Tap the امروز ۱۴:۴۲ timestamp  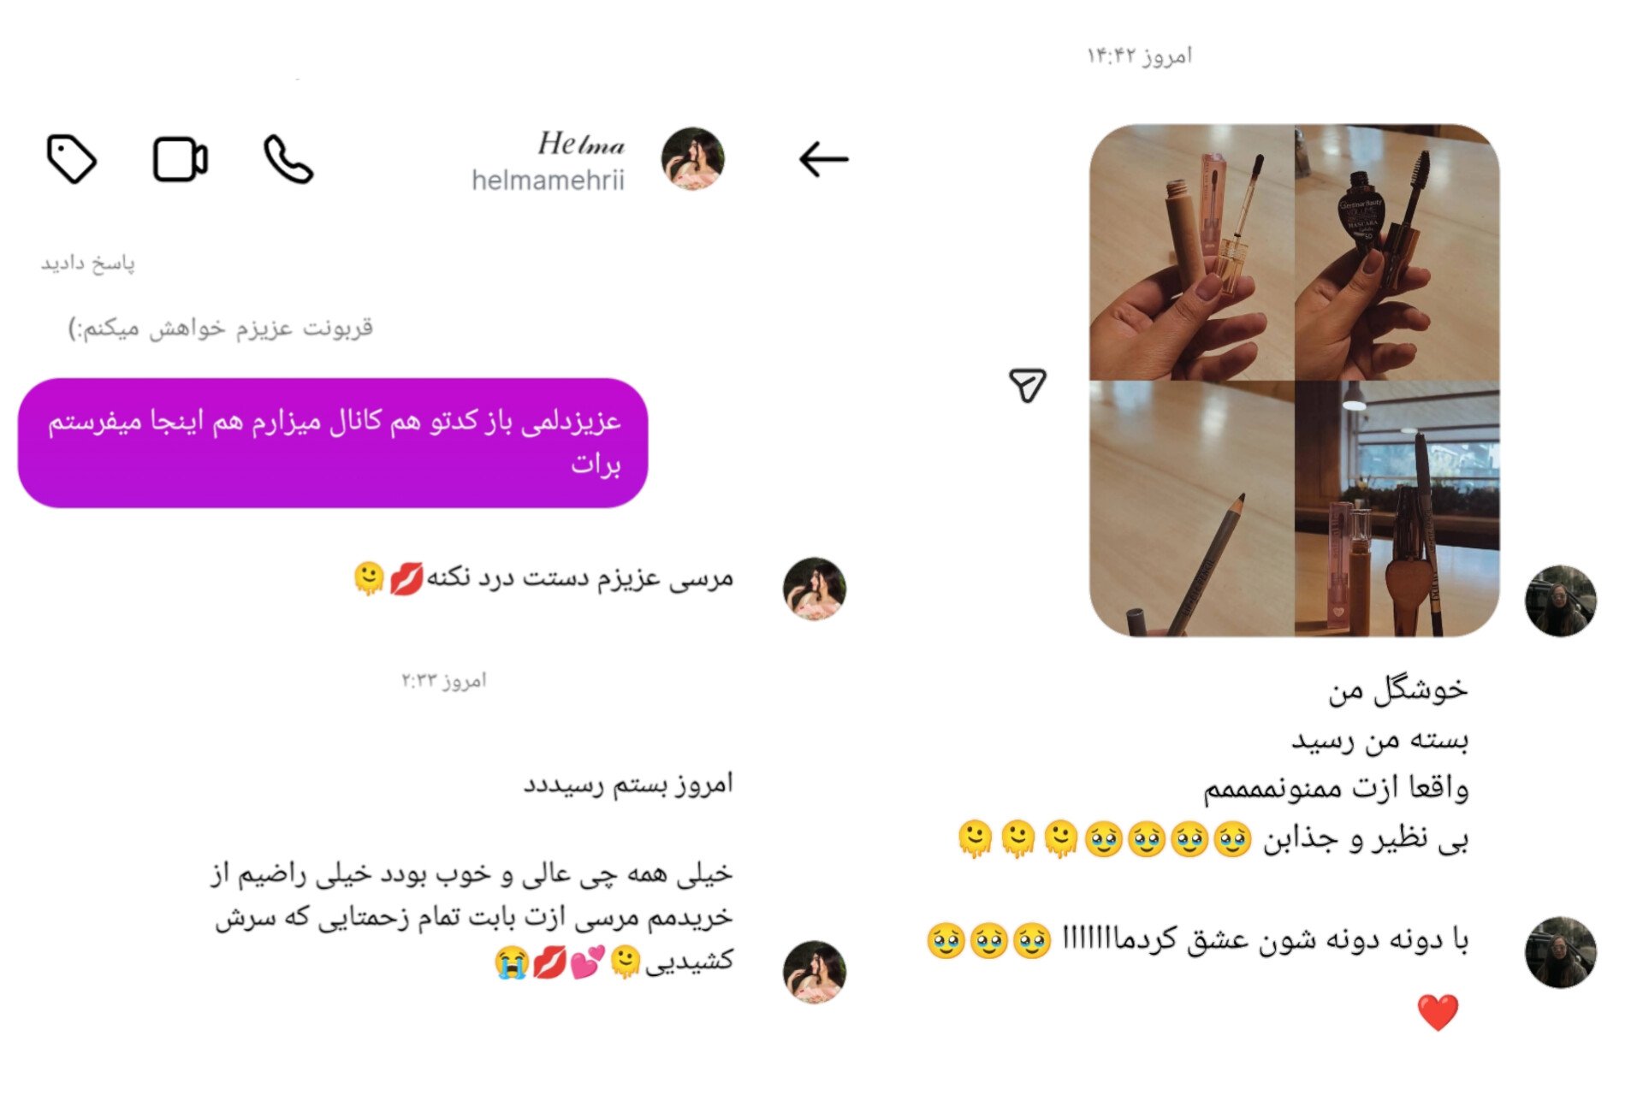[x=1139, y=56]
